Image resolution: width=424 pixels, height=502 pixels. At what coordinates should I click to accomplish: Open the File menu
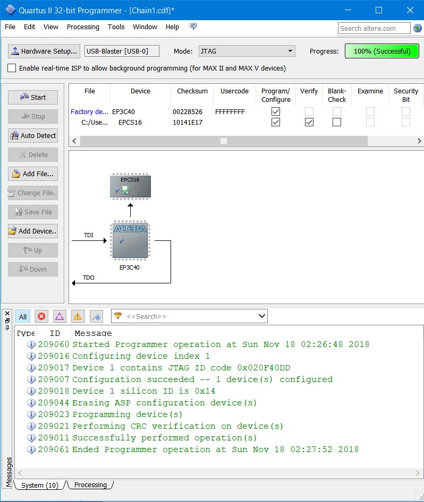click(10, 27)
